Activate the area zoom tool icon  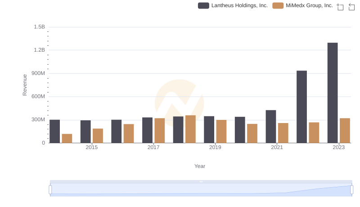340,7
